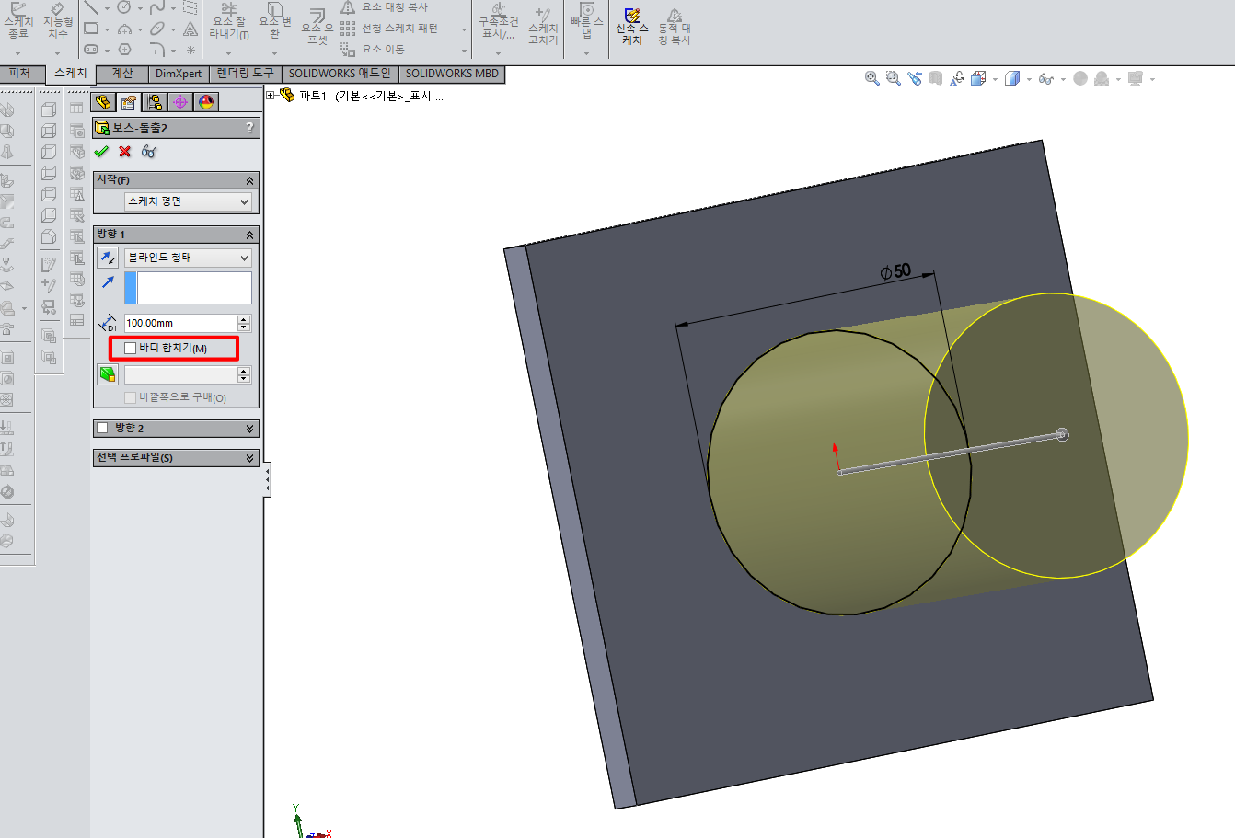Click 요소 이동 move entities button

373,50
